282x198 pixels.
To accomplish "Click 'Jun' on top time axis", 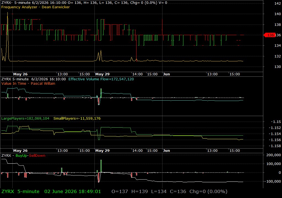I will coord(166,74).
